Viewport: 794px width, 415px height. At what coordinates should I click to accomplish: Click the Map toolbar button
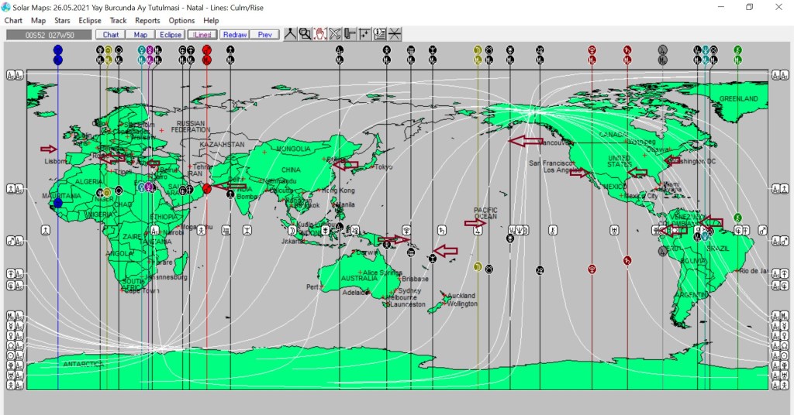(140, 35)
